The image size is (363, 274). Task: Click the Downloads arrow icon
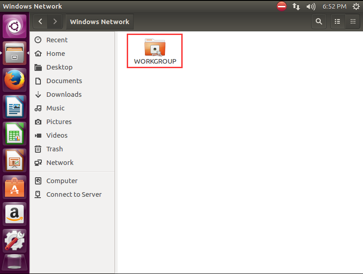(x=38, y=95)
